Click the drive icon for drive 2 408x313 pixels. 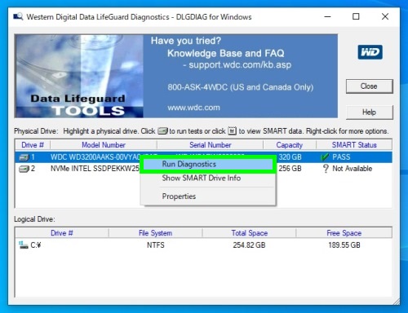[x=24, y=169]
